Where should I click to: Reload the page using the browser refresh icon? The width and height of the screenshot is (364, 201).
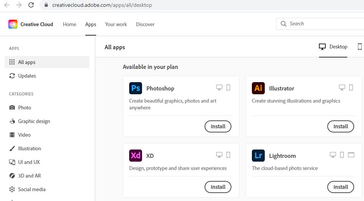coord(31,5)
